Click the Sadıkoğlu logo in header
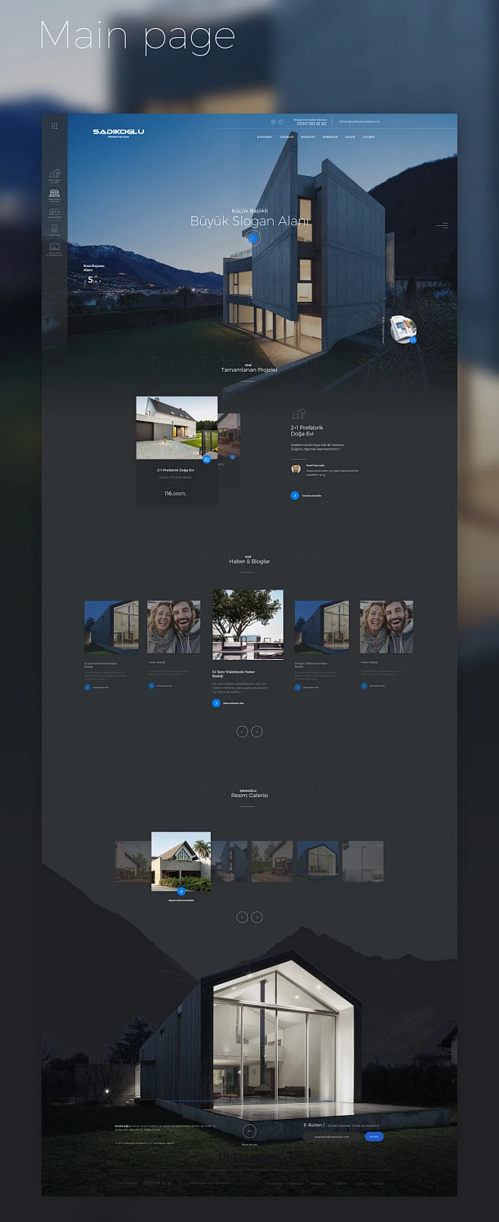This screenshot has width=499, height=1222. 118,132
